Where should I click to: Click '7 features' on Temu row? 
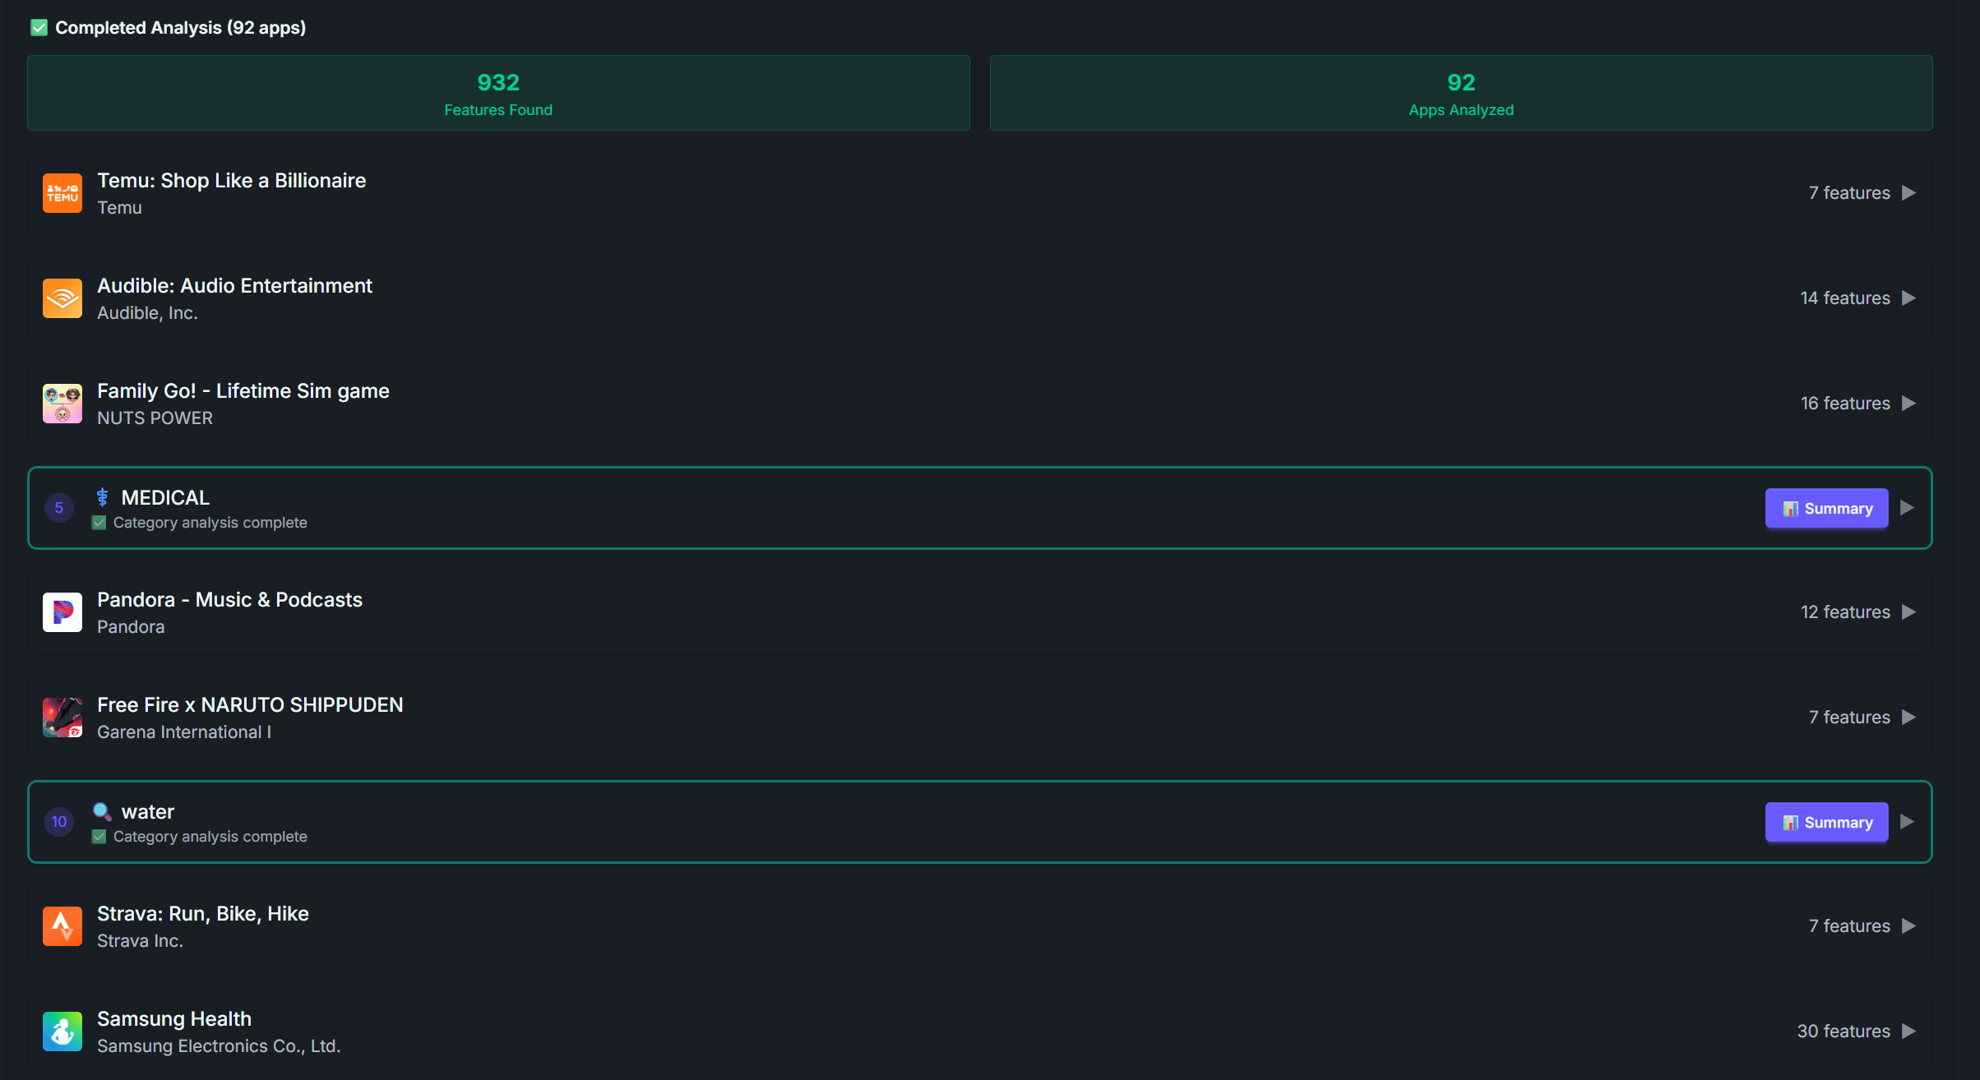click(1849, 193)
